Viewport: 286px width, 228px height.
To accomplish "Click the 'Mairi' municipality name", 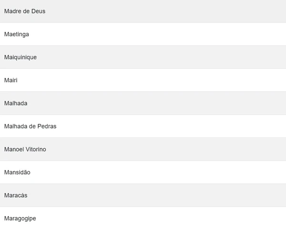I will click(x=11, y=80).
